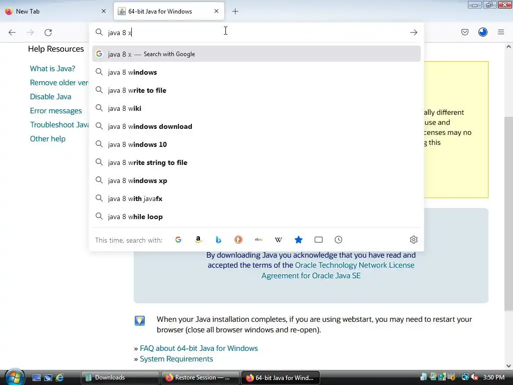Go back to the previous page

pos(12,33)
